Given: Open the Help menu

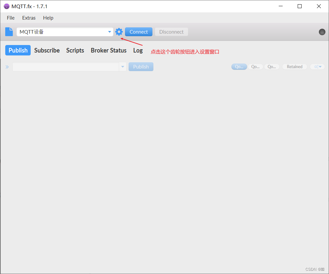Looking at the screenshot, I should click(48, 18).
